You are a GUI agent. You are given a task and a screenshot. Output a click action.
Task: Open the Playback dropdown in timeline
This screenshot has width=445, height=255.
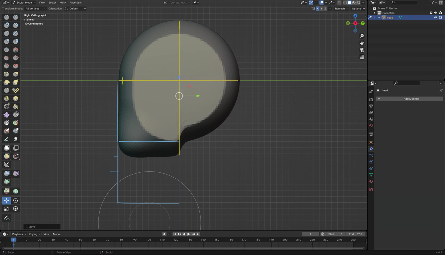19,234
